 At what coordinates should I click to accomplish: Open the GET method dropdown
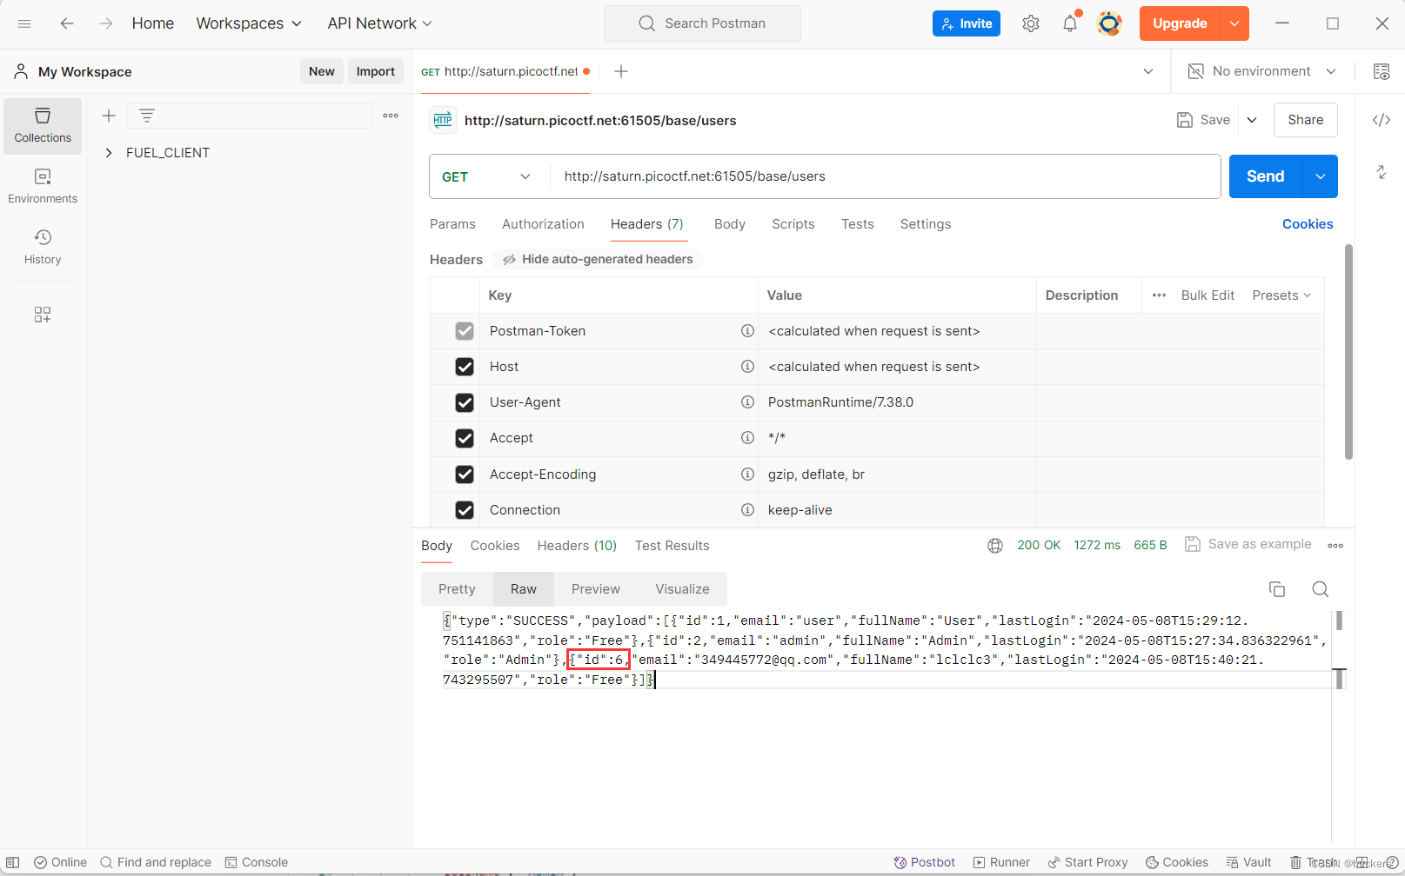pyautogui.click(x=486, y=176)
